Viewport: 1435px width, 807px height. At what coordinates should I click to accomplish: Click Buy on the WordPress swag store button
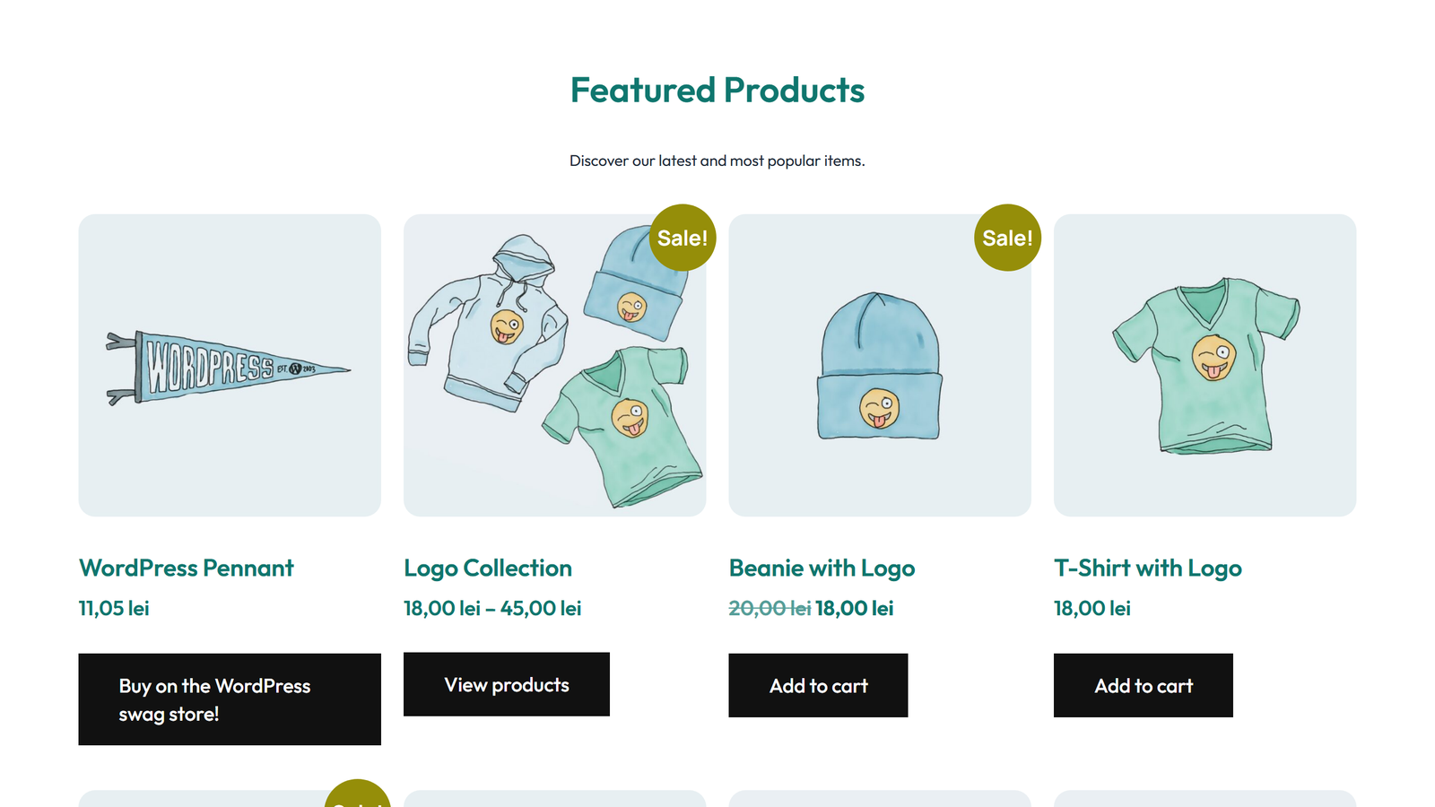pyautogui.click(x=230, y=699)
